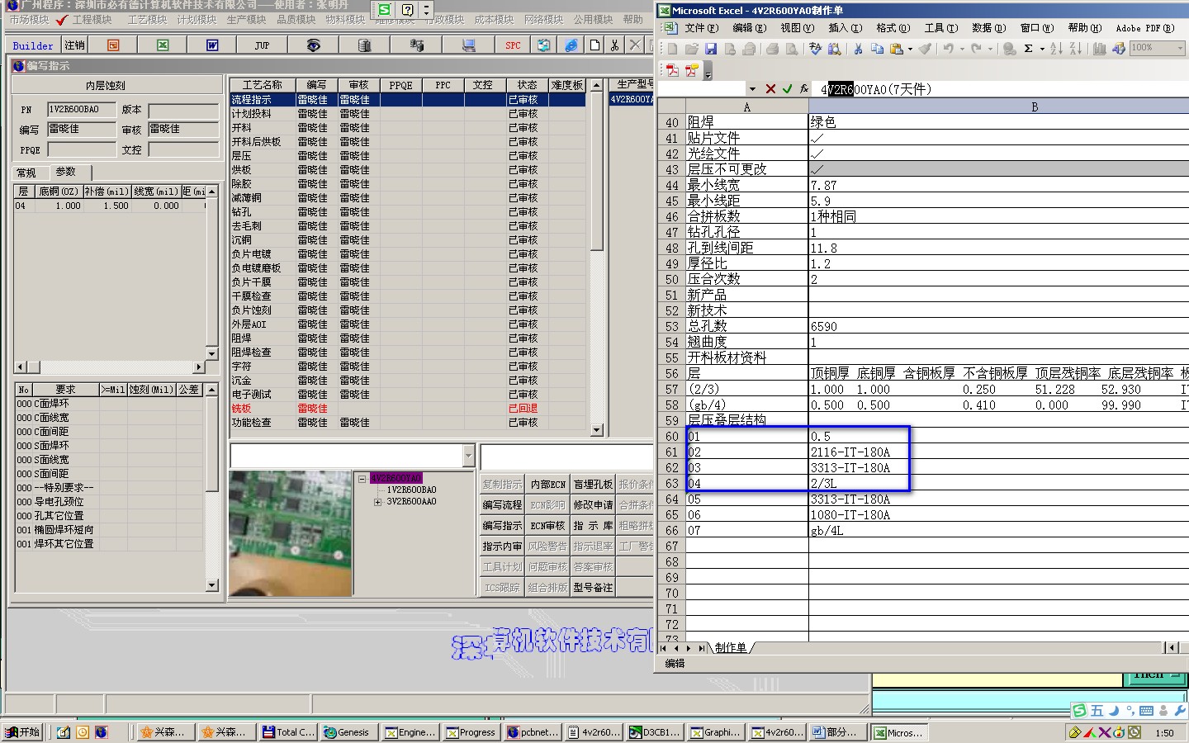Open the Excel 文件(F) menu
The image size is (1189, 743).
[701, 28]
